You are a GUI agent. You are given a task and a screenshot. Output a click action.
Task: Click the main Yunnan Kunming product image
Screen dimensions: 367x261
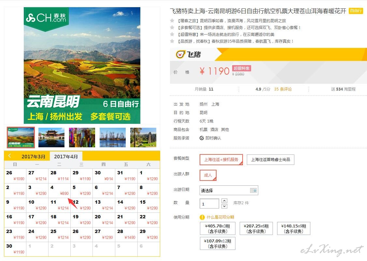(82, 65)
